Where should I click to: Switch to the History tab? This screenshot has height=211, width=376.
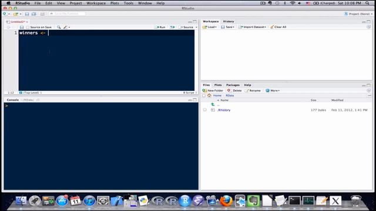click(229, 21)
